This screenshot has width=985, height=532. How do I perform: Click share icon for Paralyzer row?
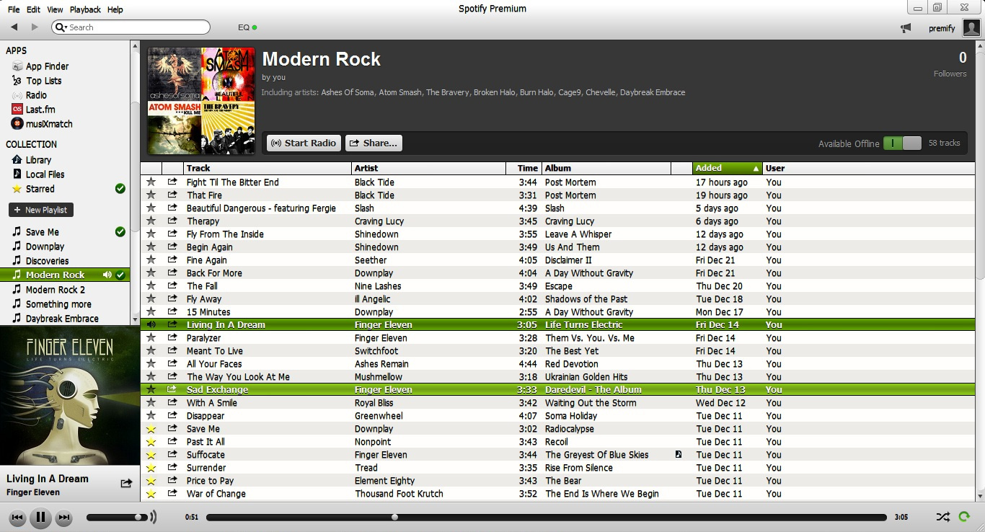tap(172, 338)
